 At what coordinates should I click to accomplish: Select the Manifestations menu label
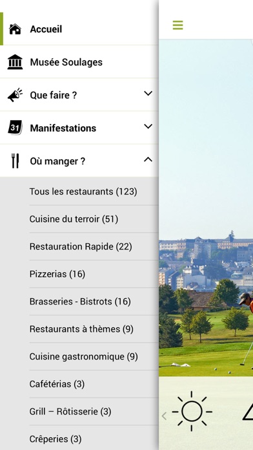click(x=63, y=128)
